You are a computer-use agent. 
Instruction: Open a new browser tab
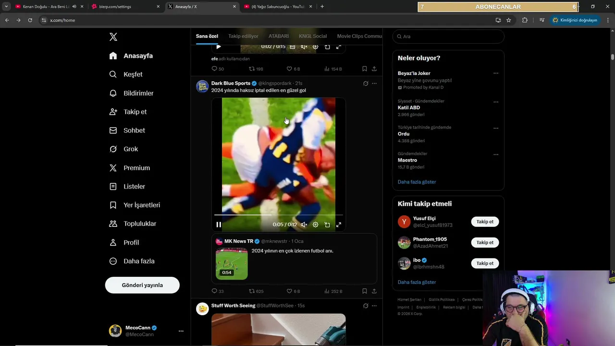point(322,7)
